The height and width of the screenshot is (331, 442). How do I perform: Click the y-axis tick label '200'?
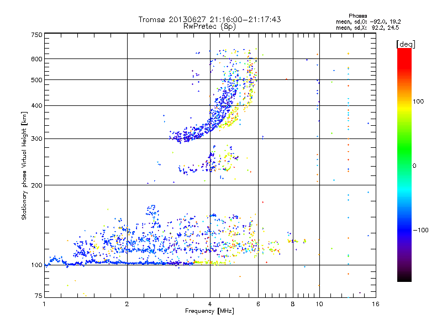pyautogui.click(x=36, y=185)
